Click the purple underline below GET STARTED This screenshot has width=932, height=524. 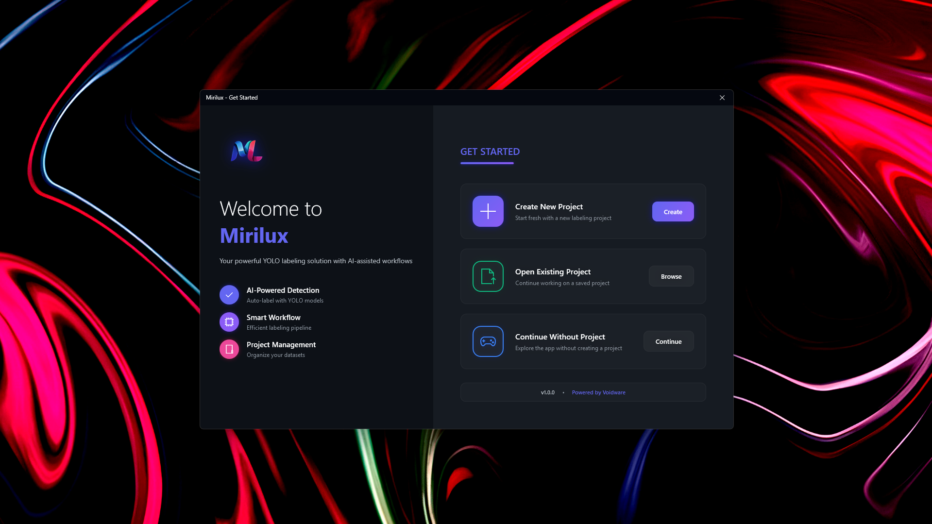pos(487,164)
